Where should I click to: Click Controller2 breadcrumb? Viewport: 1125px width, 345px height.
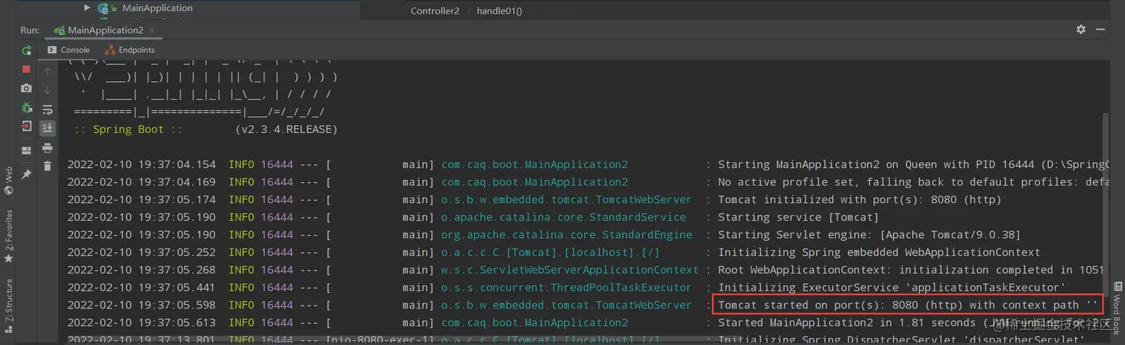click(435, 11)
